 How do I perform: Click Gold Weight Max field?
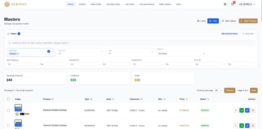(x=53, y=64)
